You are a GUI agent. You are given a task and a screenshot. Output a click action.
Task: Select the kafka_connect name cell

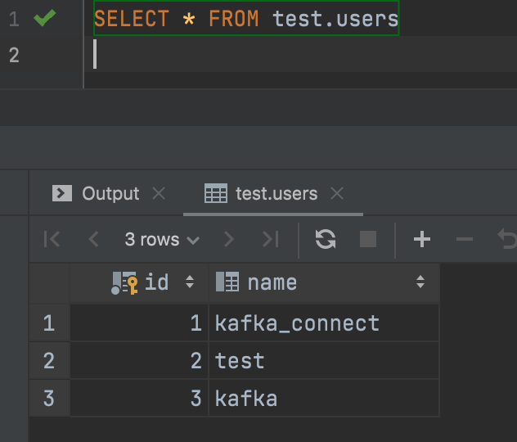[x=297, y=323]
